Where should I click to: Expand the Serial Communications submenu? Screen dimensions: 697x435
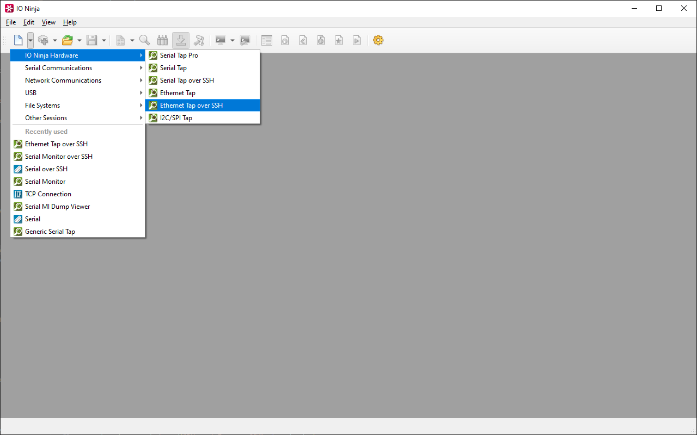78,68
